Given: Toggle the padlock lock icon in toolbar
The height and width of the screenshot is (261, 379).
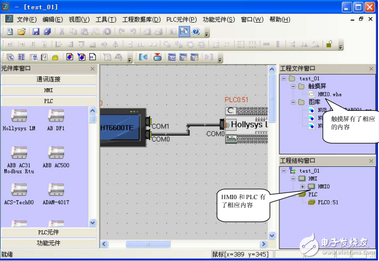Looking at the screenshot, I should [x=328, y=44].
